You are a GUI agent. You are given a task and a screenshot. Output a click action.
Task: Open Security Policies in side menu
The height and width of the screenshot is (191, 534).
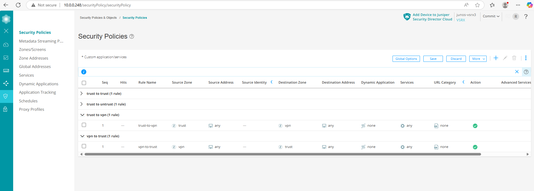pos(35,32)
